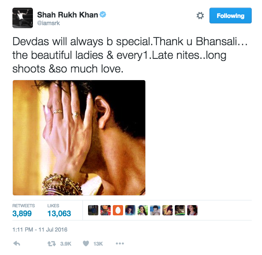This screenshot has width=262, height=255.
Task: Open the gear settings dropdown
Action: coord(200,16)
